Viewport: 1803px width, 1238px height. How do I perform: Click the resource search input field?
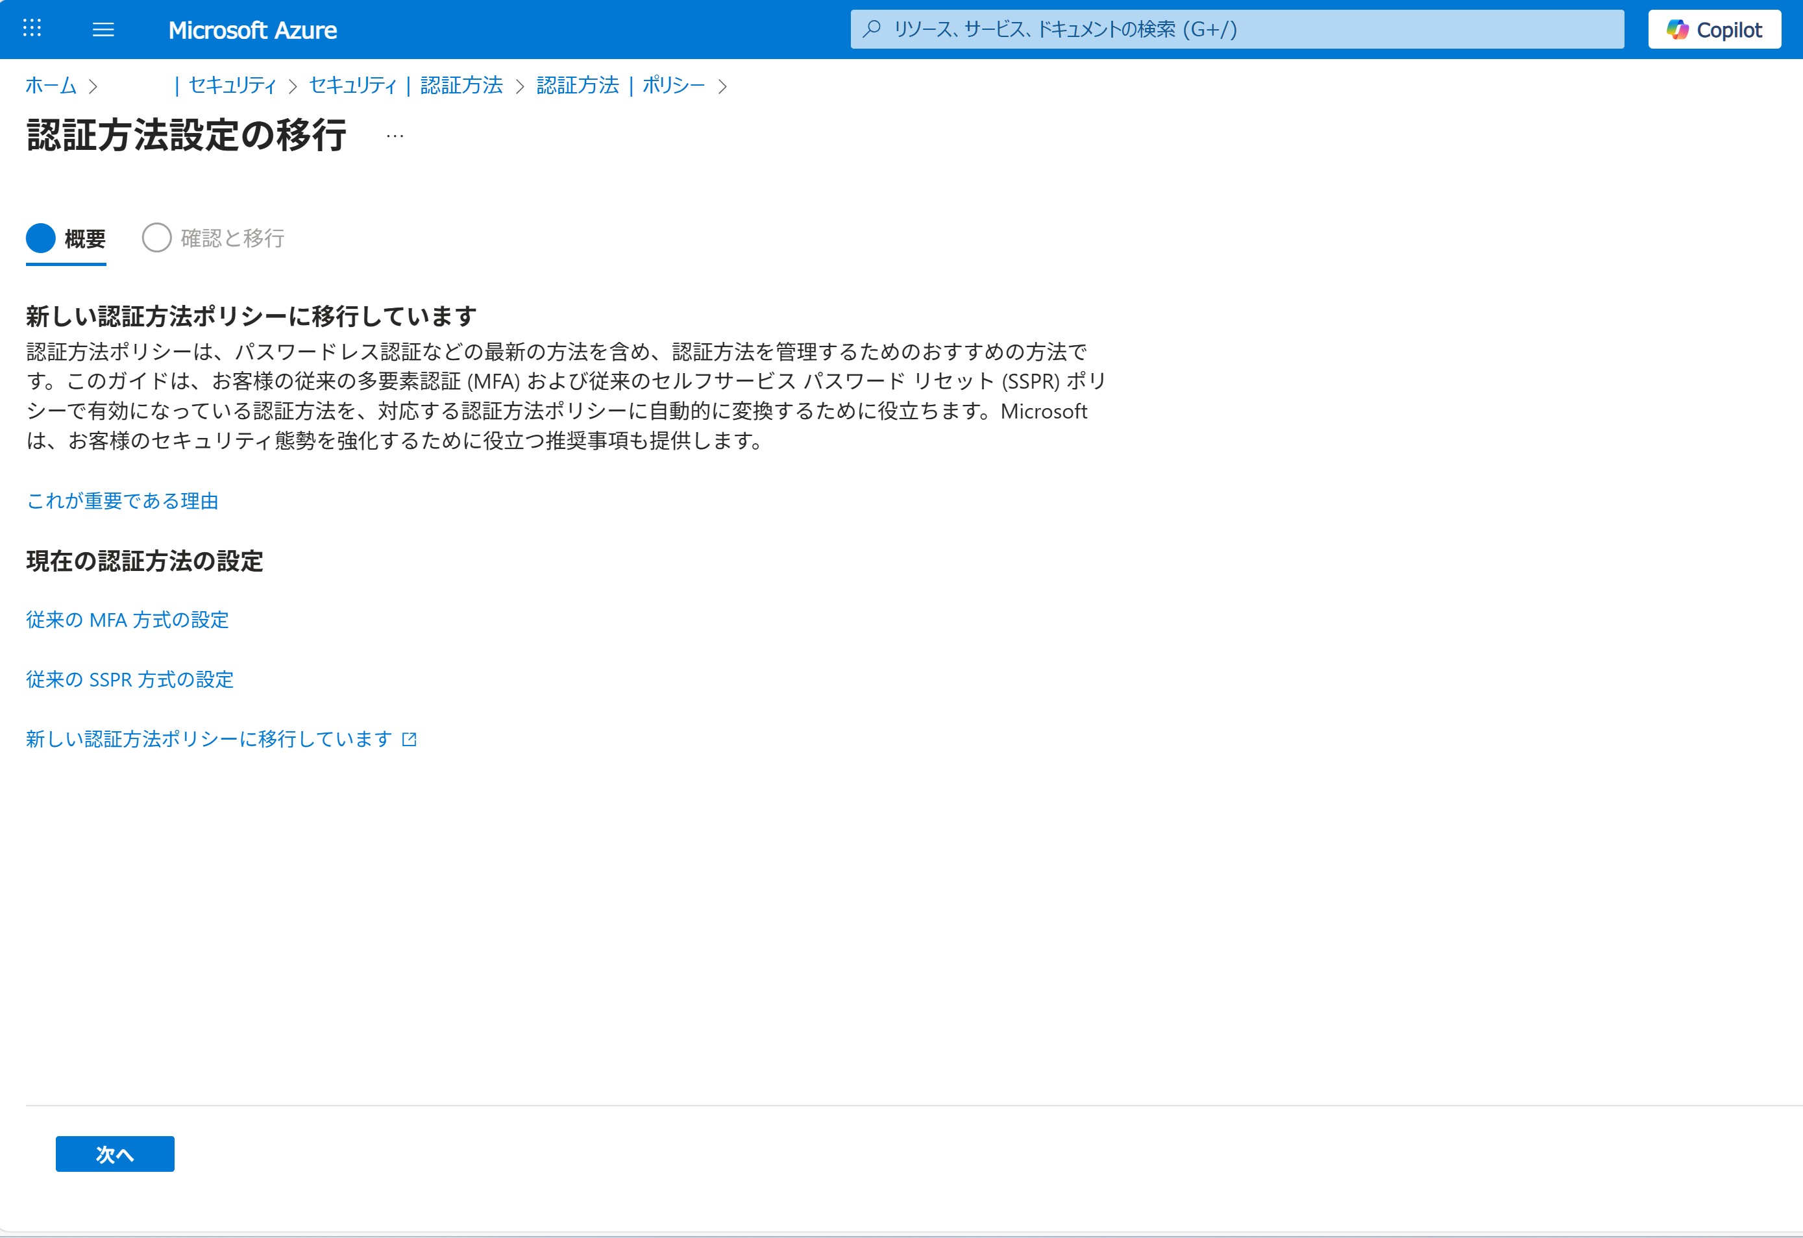(1242, 29)
